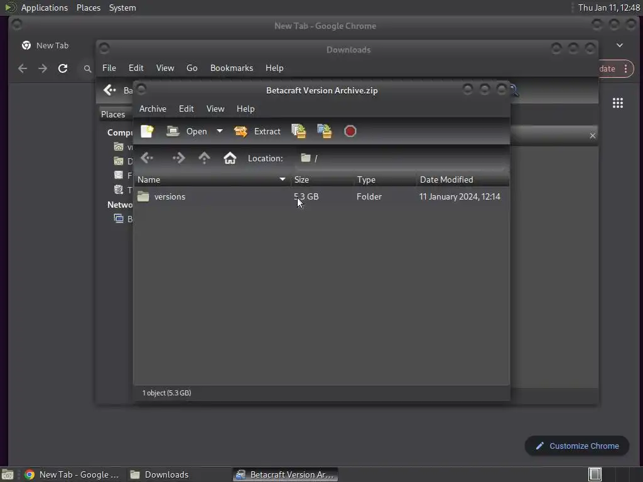Click the file system icon in Downloads sidebar
Screen dimensions: 643x482
click(119, 176)
